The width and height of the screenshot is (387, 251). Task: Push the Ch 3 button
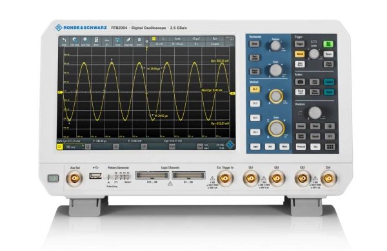pos(255,118)
